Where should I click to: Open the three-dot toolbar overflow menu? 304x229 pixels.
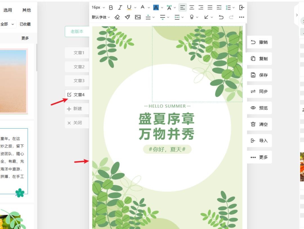[241, 17]
